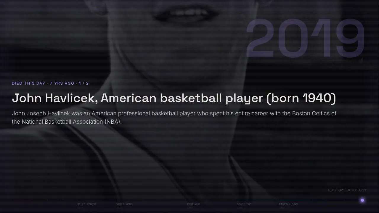
Task: Click the John Joseph Havlicek description paragraph
Action: coord(174,117)
